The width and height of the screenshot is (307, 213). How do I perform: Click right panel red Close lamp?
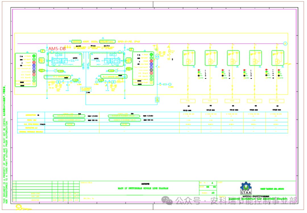[151, 61]
